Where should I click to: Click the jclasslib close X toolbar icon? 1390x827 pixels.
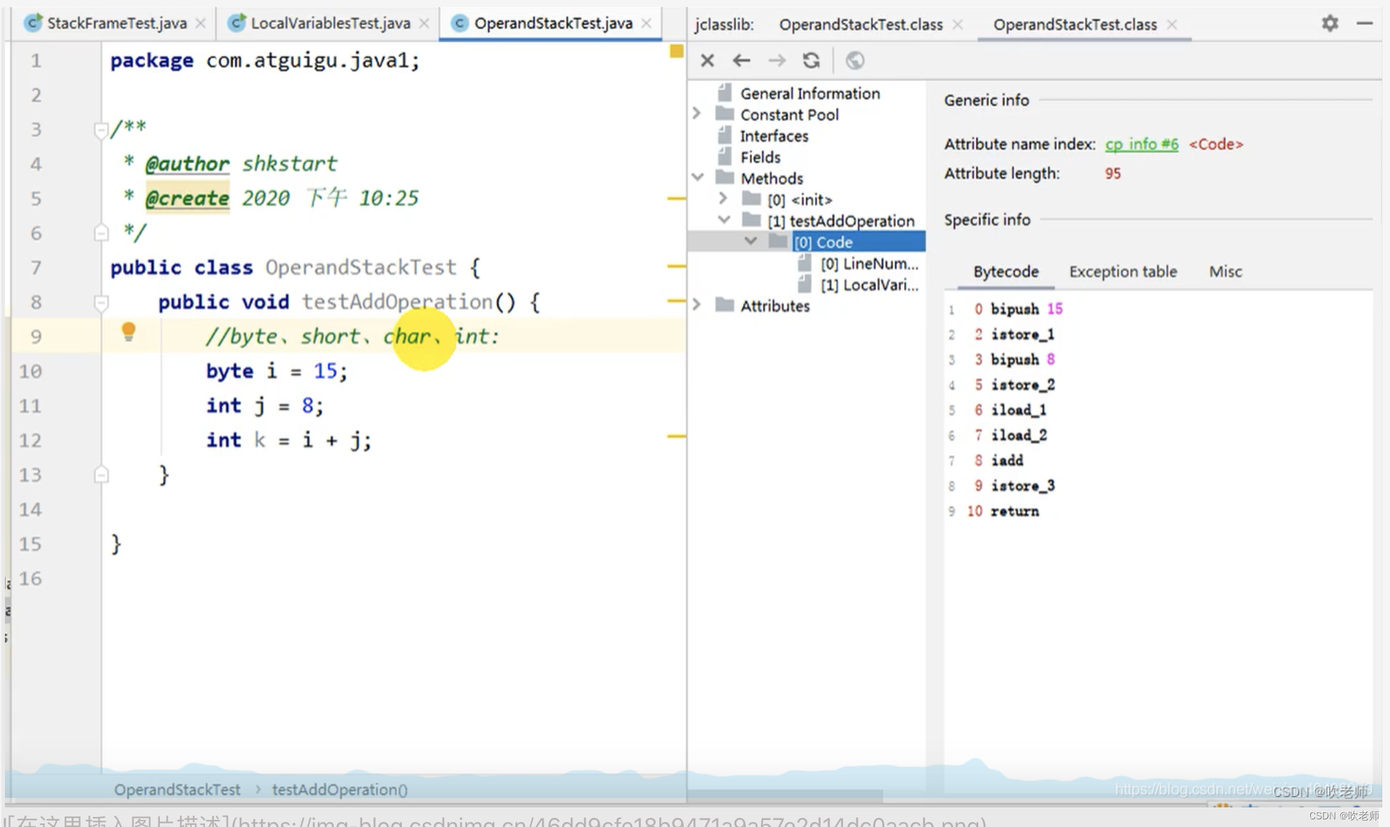click(x=707, y=61)
